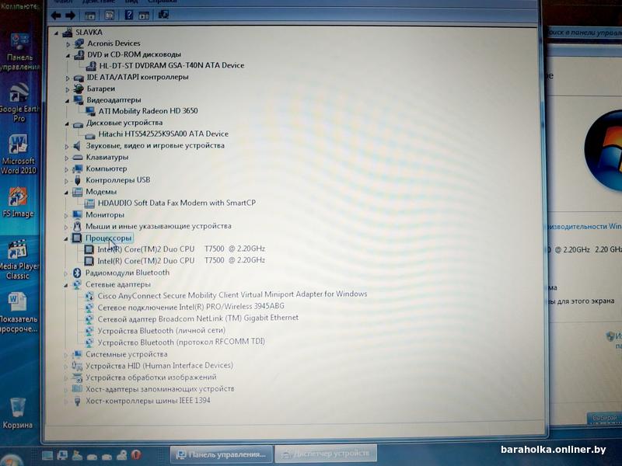Click the Сетевые адаптеры category icon

76,285
